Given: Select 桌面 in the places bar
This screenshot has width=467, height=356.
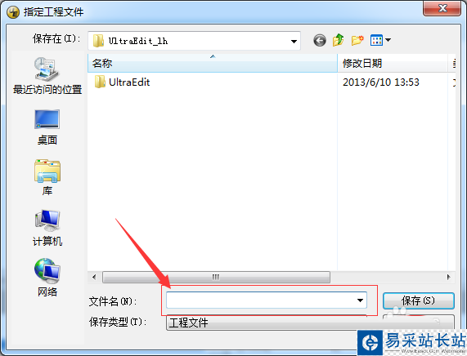Looking at the screenshot, I should (47, 127).
